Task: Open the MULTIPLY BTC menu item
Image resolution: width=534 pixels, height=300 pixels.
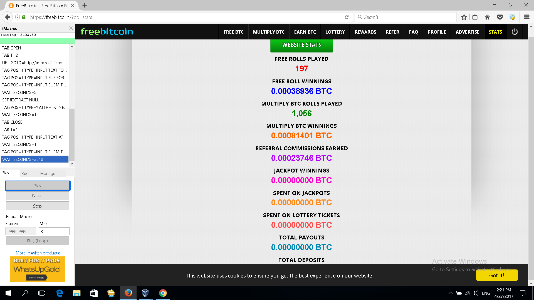Action: (269, 32)
